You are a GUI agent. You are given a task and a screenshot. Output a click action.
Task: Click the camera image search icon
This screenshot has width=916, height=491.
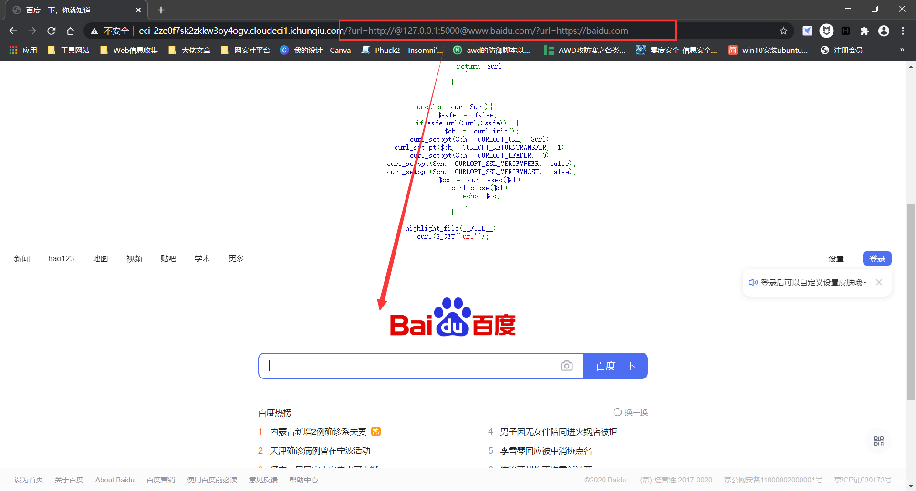[566, 366]
